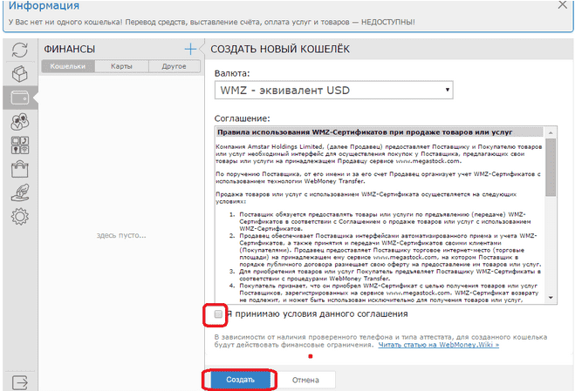The width and height of the screenshot is (575, 391).
Task: Click the logout exit icon at the bottom of the sidebar
Action: click(x=18, y=380)
